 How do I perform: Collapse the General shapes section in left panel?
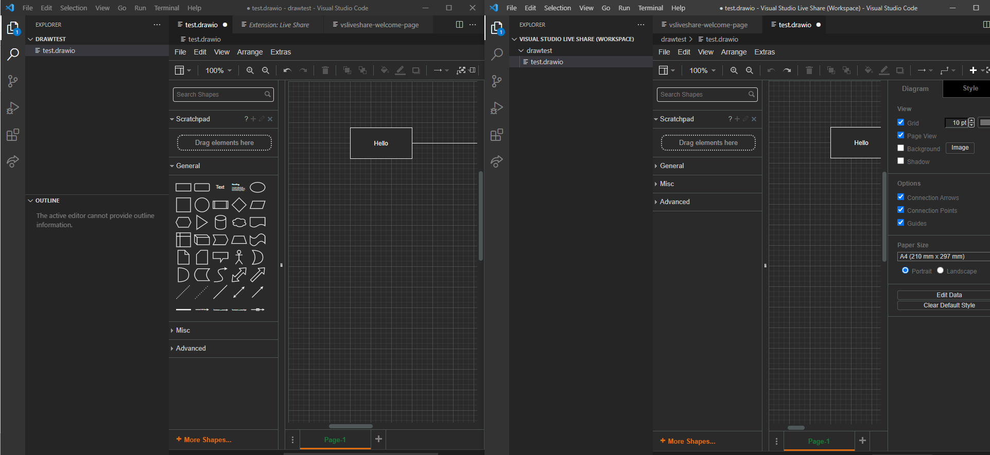click(x=223, y=166)
